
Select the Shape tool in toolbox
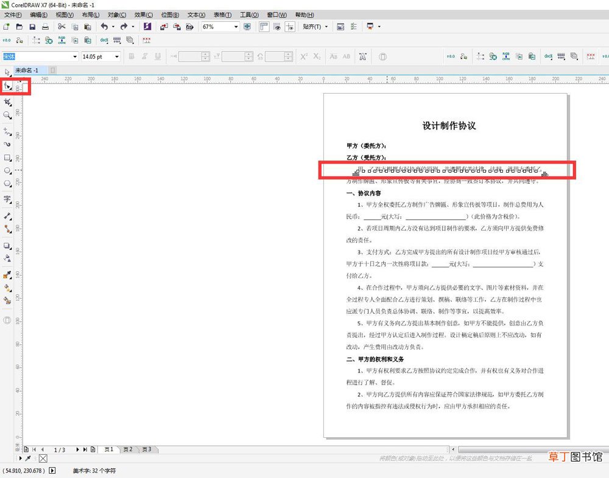(7, 86)
